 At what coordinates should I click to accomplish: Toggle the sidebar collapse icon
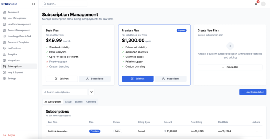33,4
